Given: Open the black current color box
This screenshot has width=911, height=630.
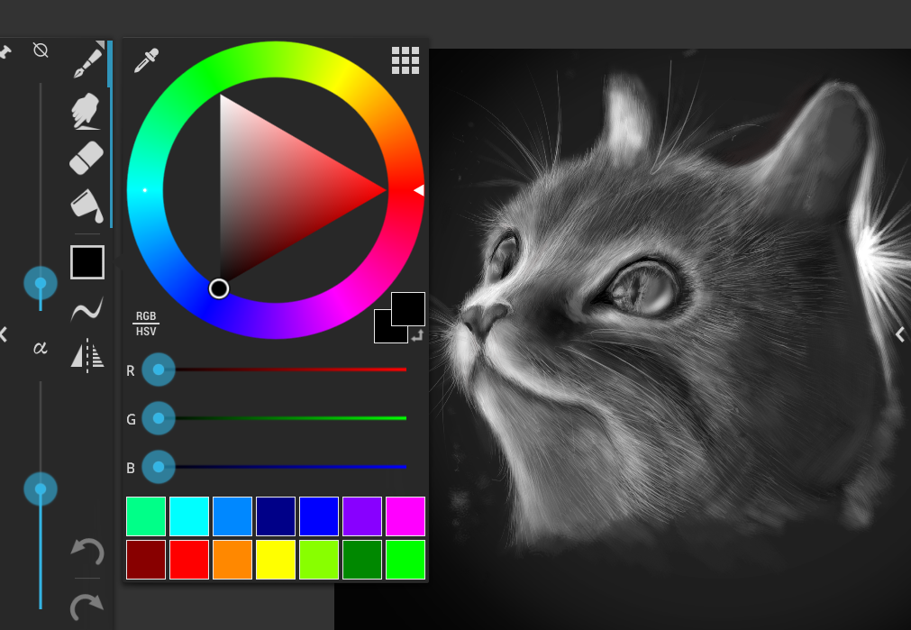Looking at the screenshot, I should [x=87, y=262].
